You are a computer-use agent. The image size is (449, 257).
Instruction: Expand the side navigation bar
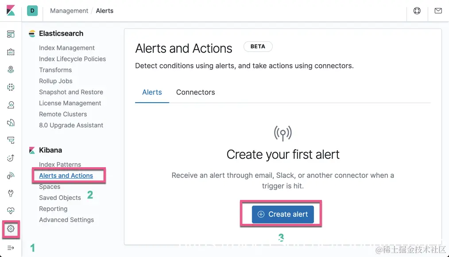pyautogui.click(x=11, y=248)
